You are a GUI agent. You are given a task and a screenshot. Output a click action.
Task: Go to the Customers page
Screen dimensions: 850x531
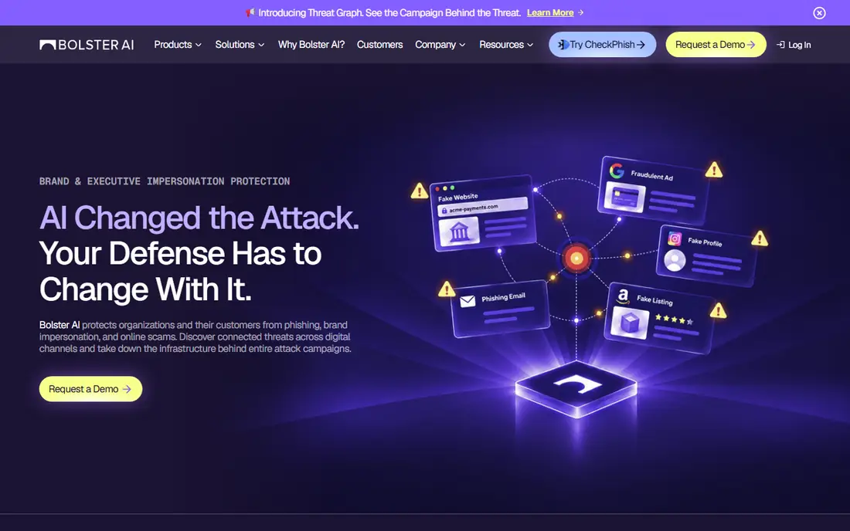click(x=379, y=45)
